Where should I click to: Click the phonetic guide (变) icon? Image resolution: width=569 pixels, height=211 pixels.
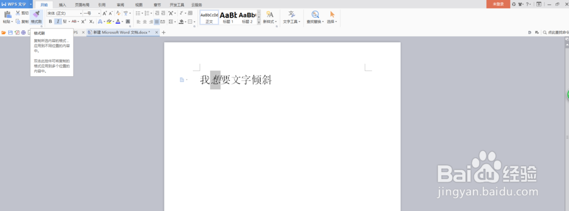click(x=126, y=13)
